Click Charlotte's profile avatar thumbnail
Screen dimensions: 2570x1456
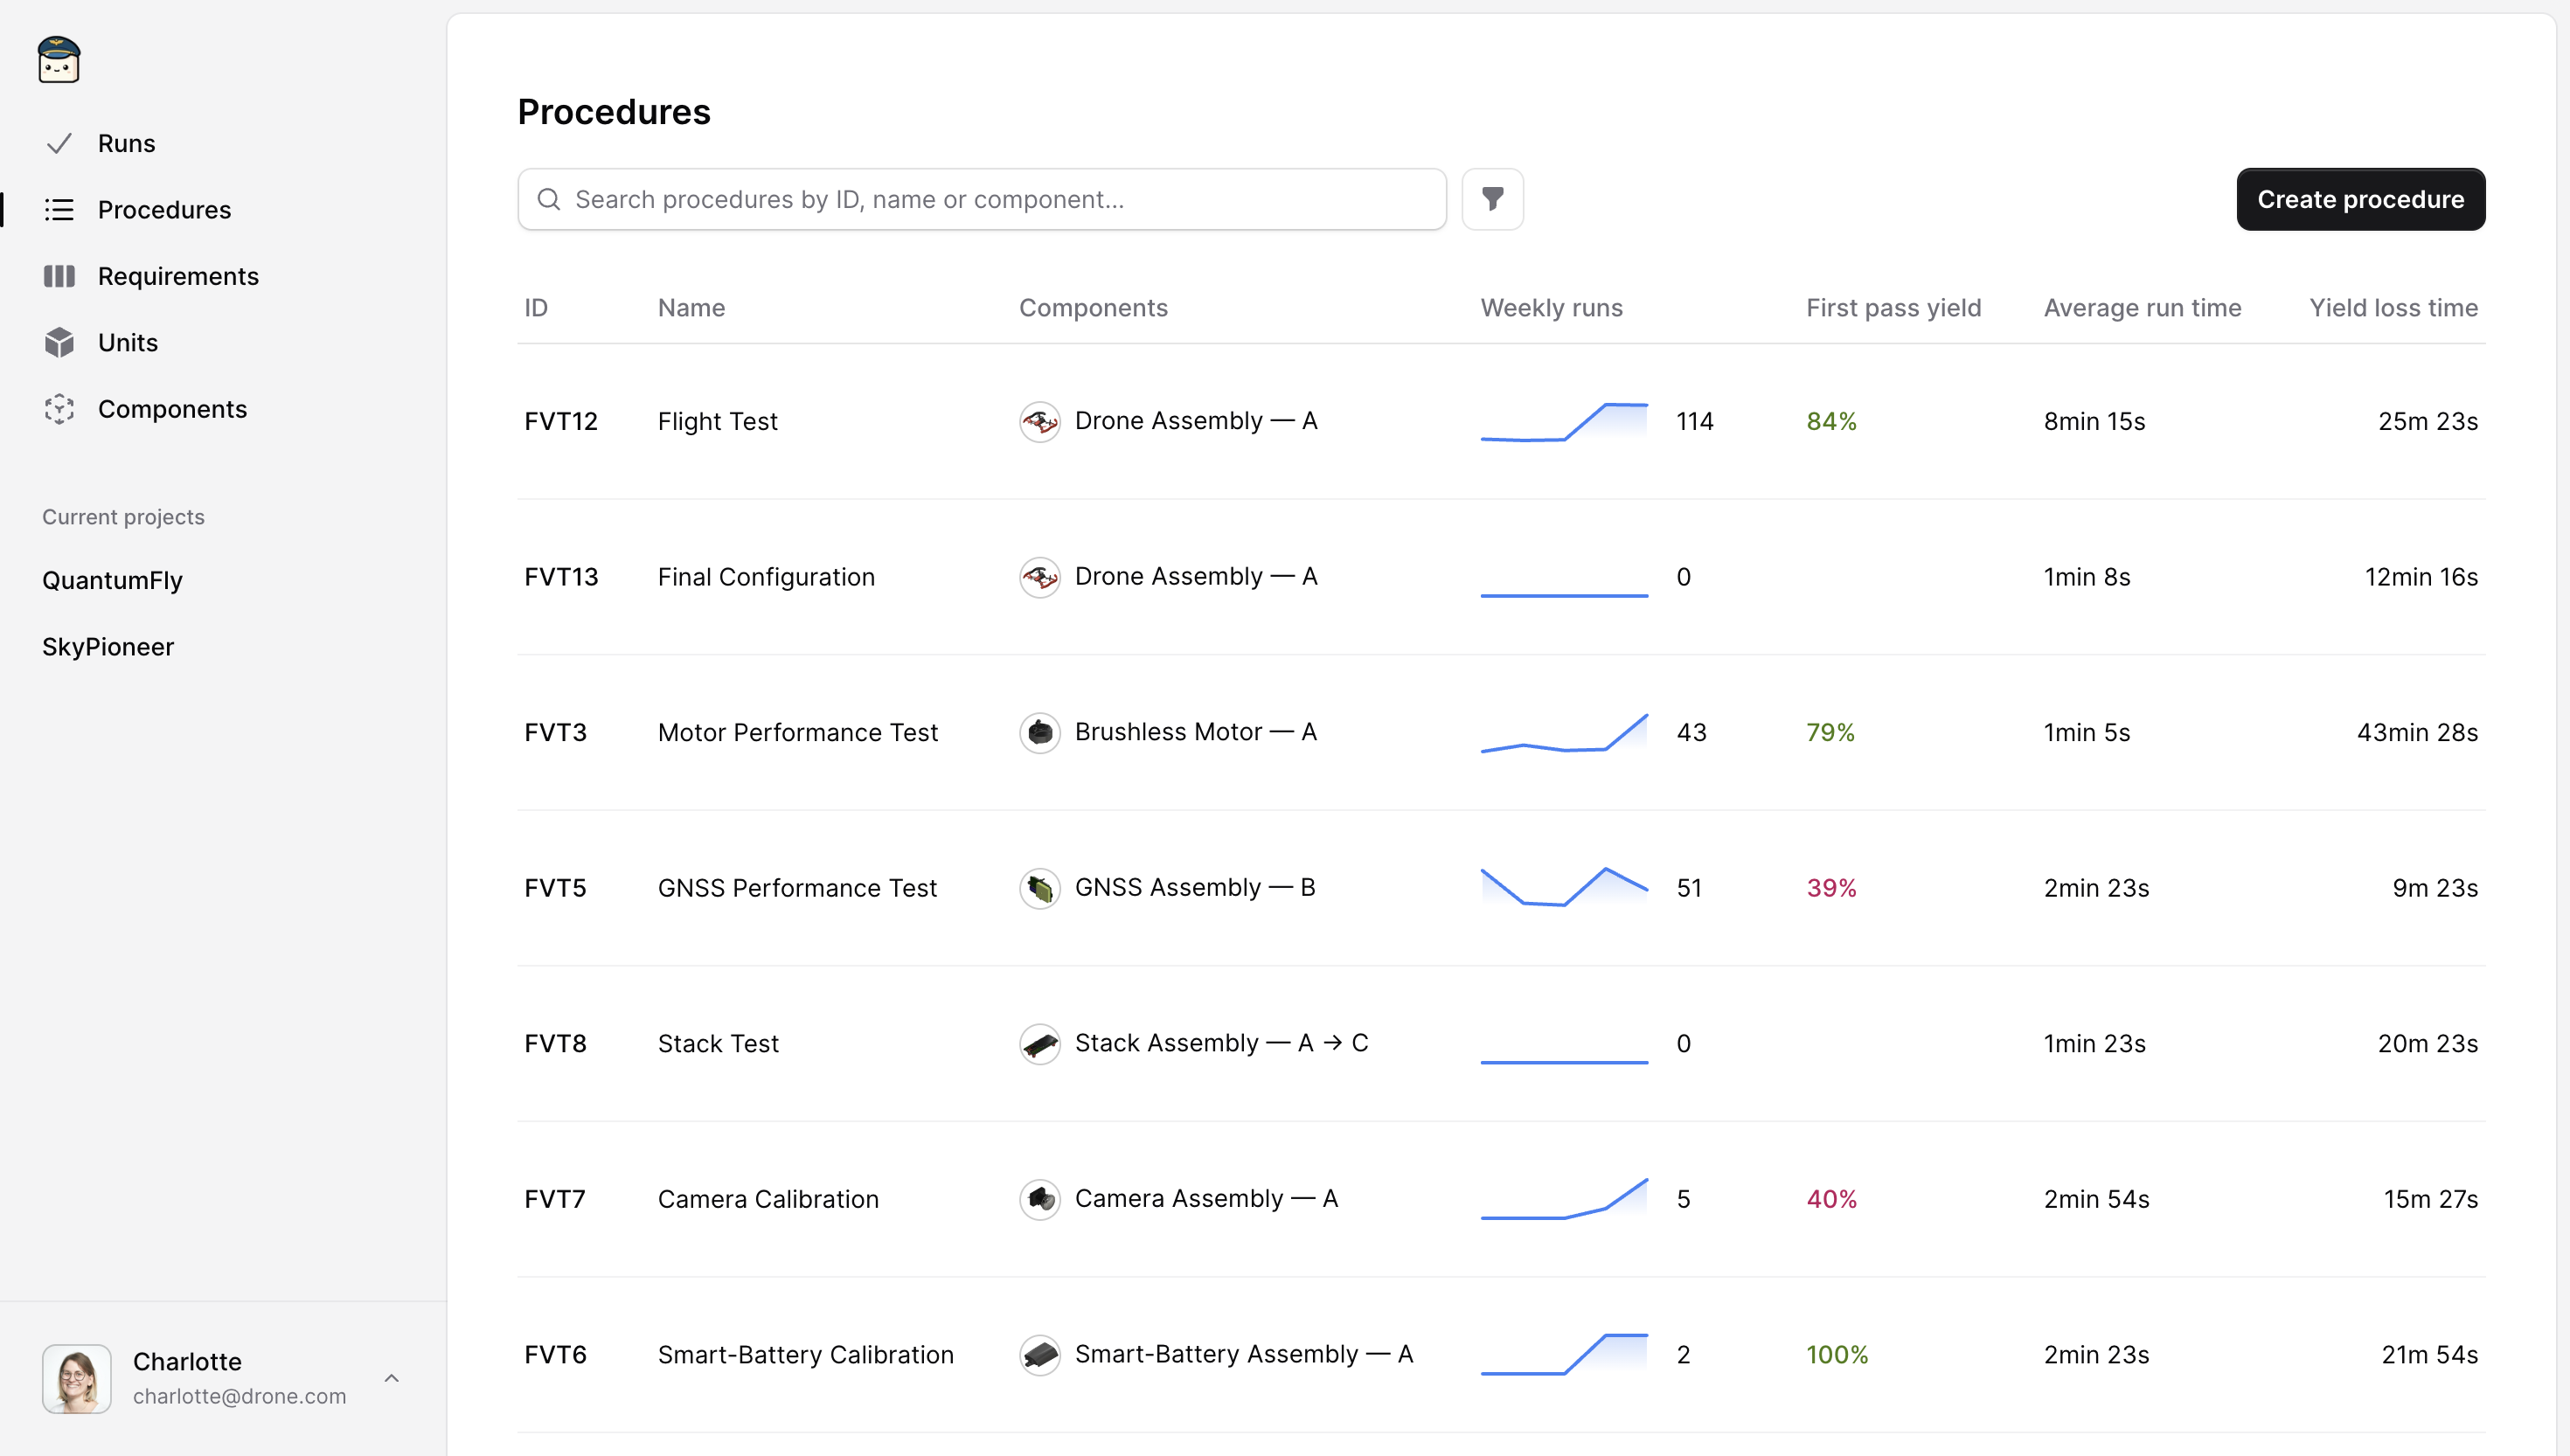pyautogui.click(x=76, y=1378)
